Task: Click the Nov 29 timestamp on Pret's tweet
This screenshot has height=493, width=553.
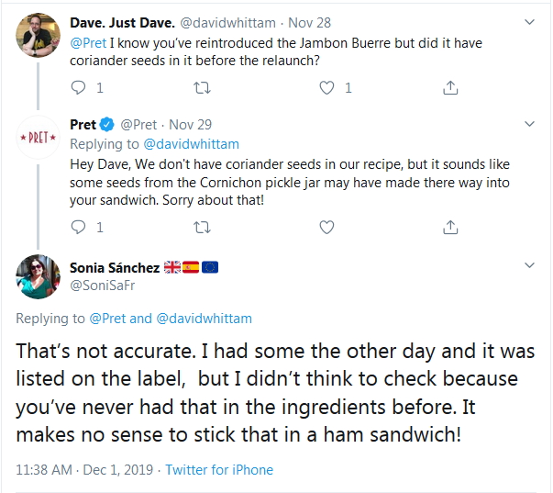Action: tap(189, 124)
